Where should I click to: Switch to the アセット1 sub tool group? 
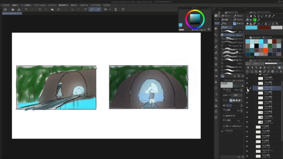pyautogui.click(x=226, y=16)
